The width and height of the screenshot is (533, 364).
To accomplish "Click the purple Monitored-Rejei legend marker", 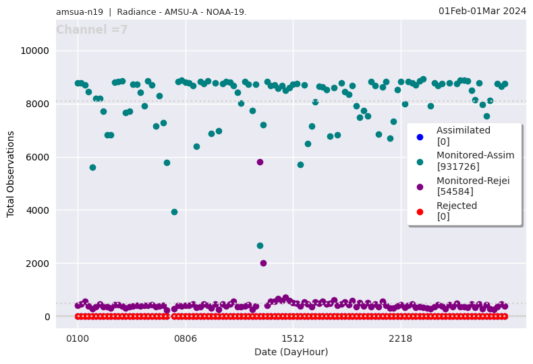I will 420,187.
